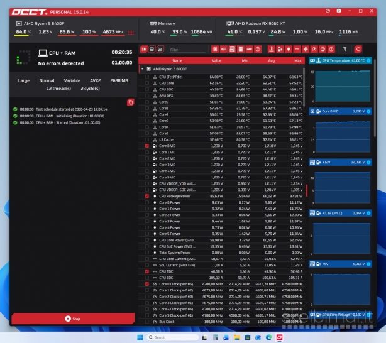
Task: Sort by the Min column header
Action: point(245,60)
